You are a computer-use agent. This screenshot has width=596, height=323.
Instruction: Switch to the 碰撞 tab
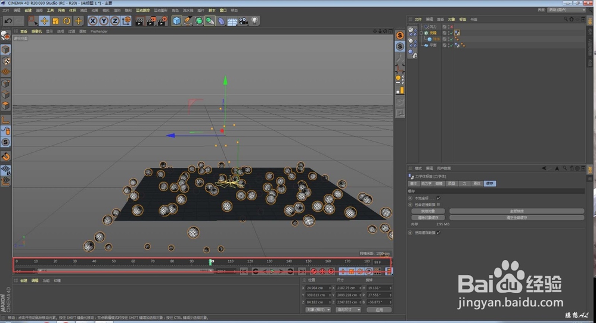tap(439, 183)
